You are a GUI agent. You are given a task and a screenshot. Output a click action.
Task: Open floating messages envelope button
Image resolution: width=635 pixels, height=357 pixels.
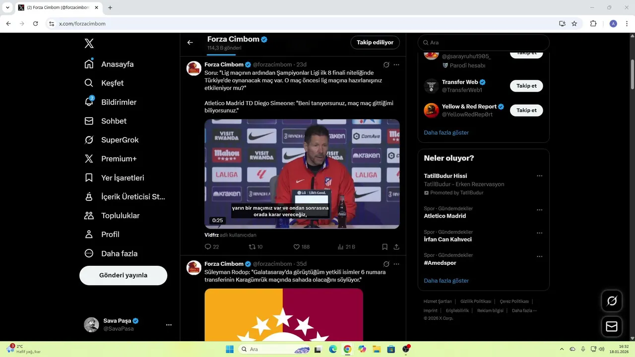click(612, 327)
